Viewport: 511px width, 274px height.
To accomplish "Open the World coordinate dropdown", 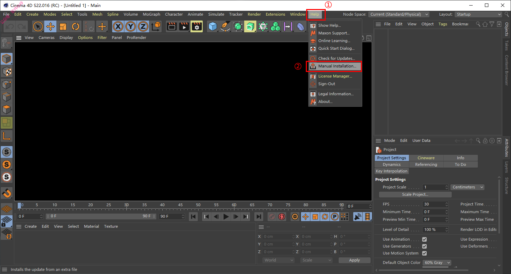I will tap(279, 260).
